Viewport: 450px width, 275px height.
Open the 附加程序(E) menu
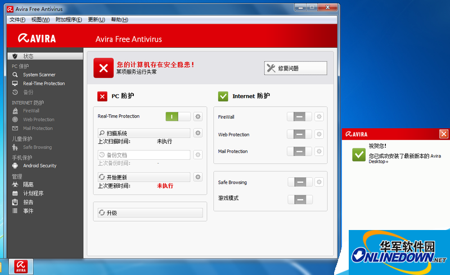(69, 20)
